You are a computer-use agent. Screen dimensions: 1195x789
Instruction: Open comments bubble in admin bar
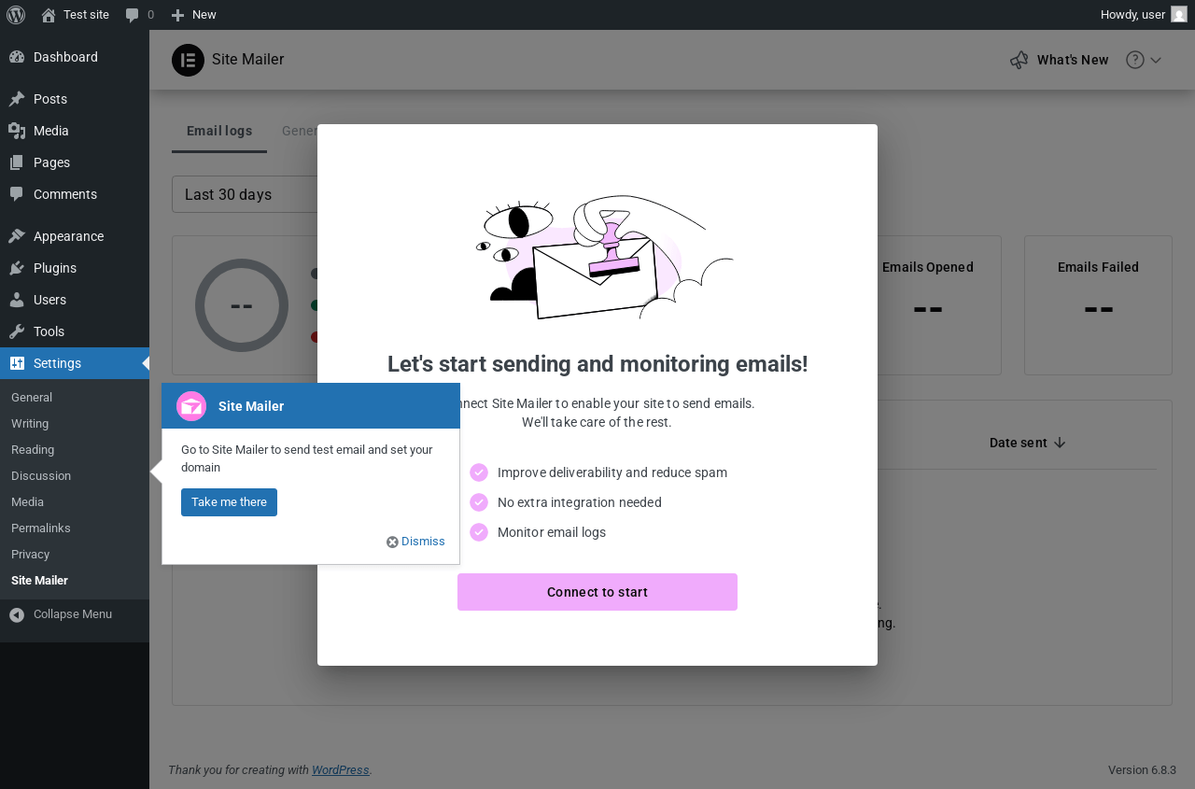pyautogui.click(x=133, y=15)
